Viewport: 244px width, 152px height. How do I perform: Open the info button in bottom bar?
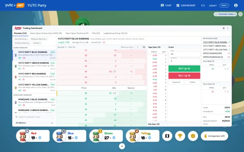(193, 136)
